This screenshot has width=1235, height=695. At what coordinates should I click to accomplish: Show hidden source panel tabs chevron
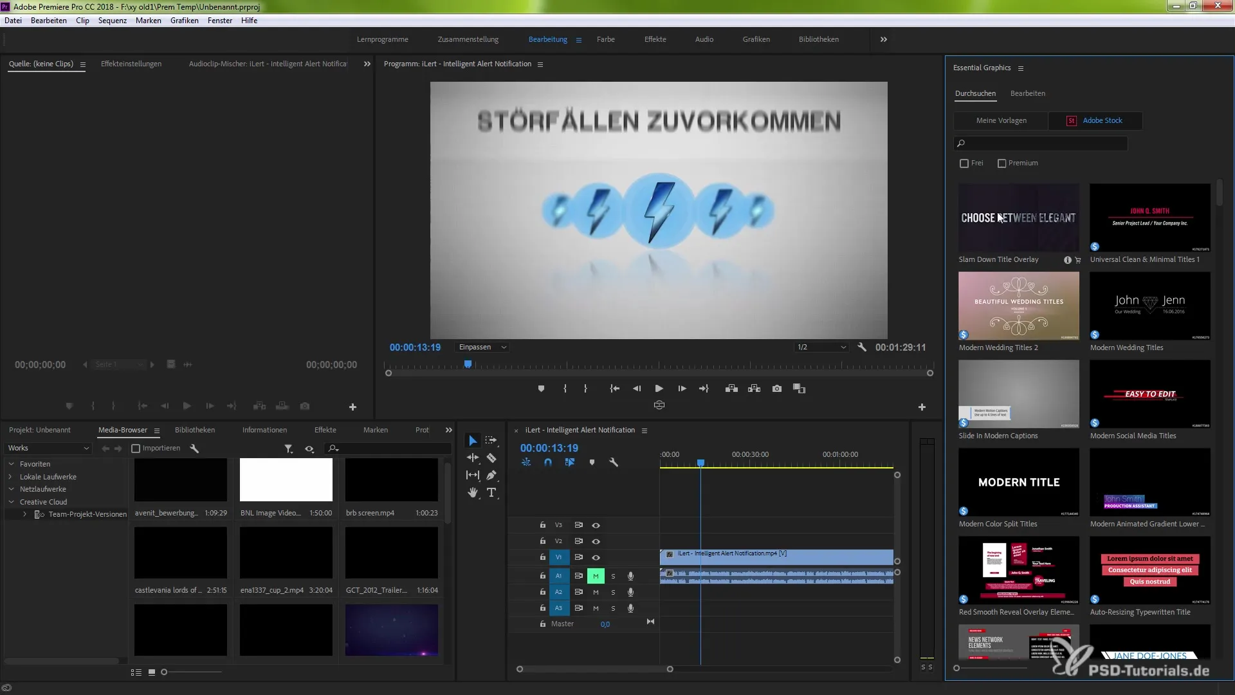(x=367, y=64)
